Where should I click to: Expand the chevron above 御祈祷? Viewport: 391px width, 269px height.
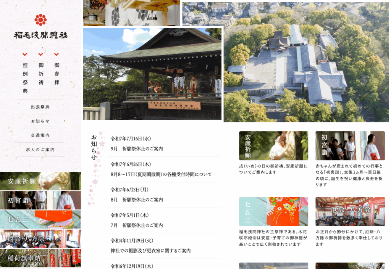tap(40, 54)
